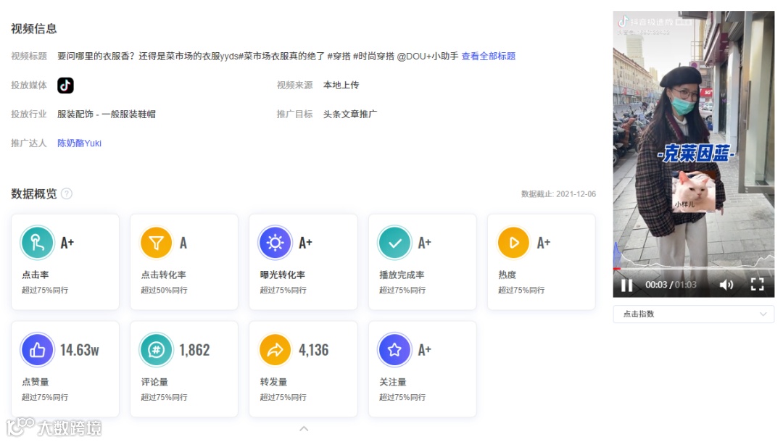Click the 曝光转化率 sun icon
The width and height of the screenshot is (783, 442).
point(275,242)
